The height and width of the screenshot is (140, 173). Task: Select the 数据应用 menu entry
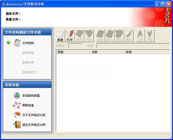click(28, 62)
